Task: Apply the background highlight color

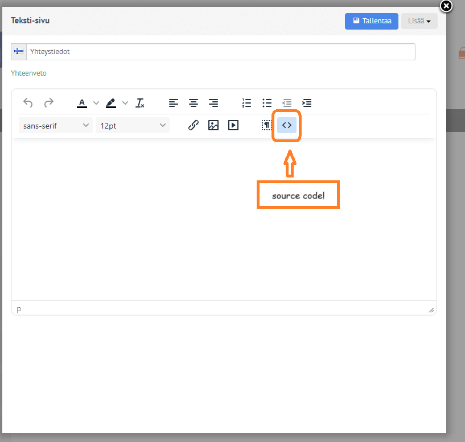Action: coord(111,103)
